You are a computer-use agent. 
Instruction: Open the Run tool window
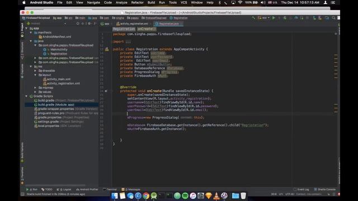[32, 189]
